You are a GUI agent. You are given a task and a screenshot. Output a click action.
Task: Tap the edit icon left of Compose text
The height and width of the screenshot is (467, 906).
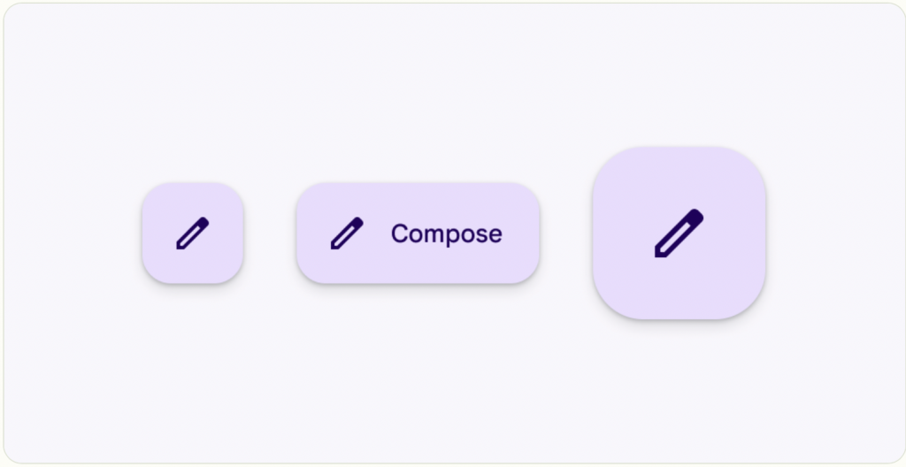pyautogui.click(x=347, y=233)
